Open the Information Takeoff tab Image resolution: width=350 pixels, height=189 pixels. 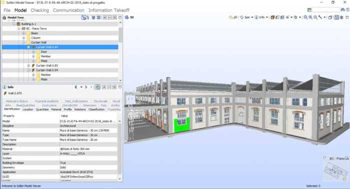coord(108,10)
